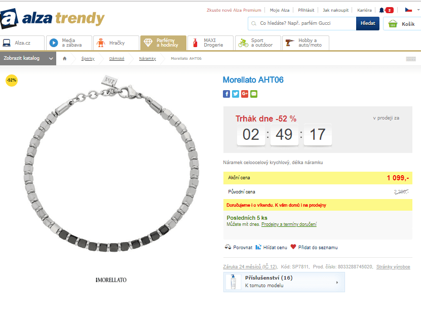Viewport: 421px width, 315px height.
Task: Share product on Twitter icon
Action: pos(236,94)
